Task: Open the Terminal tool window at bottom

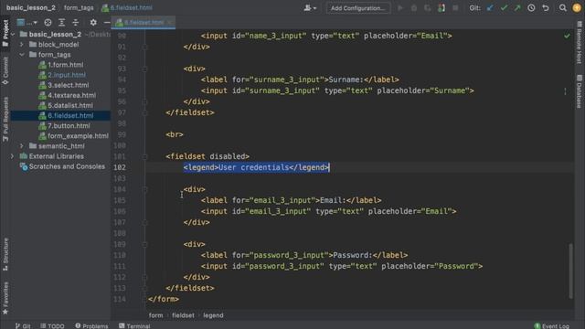Action: tap(134, 325)
